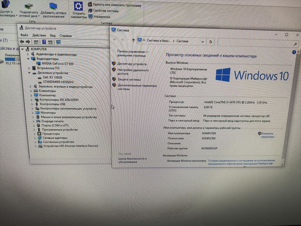Expand Встроенное ПО node
301x226 pixels.
pos(29,68)
